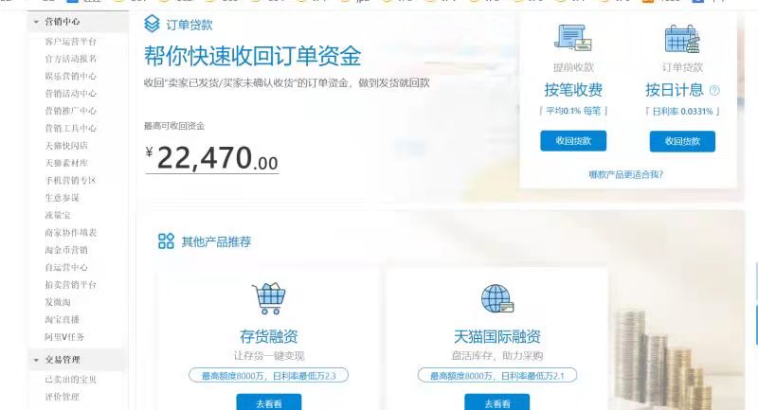Open the 哪款产品更适合我? link

625,174
